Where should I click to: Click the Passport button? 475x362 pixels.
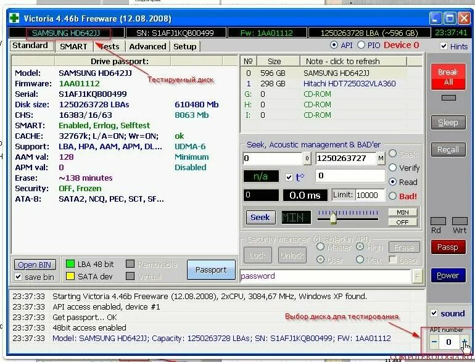(x=211, y=270)
